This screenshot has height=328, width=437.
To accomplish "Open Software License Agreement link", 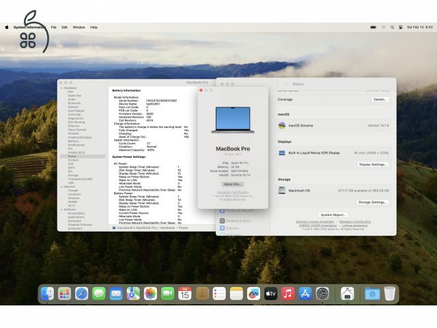I will [315, 221].
